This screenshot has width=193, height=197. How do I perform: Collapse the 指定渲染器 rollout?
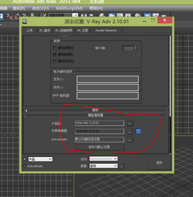tap(96, 115)
